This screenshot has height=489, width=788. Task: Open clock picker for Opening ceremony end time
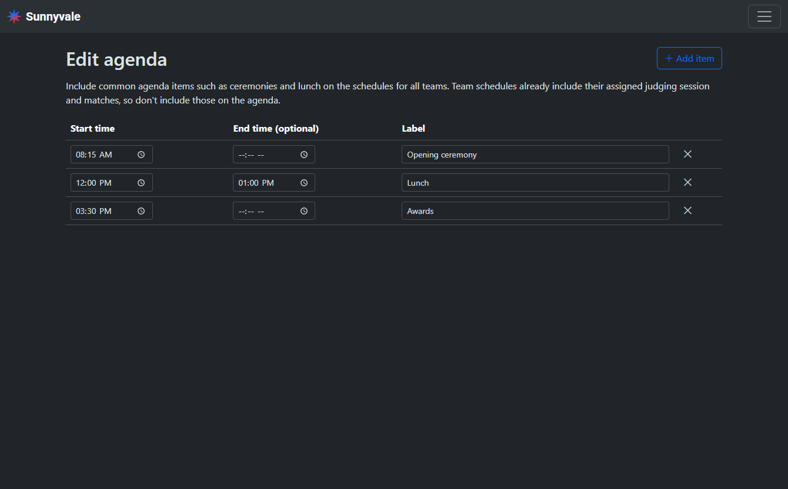click(x=304, y=155)
